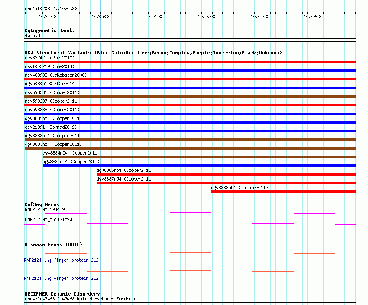The width and height of the screenshot is (368, 305).
Task: Select the blue bar under esv21991
Action: point(190,131)
